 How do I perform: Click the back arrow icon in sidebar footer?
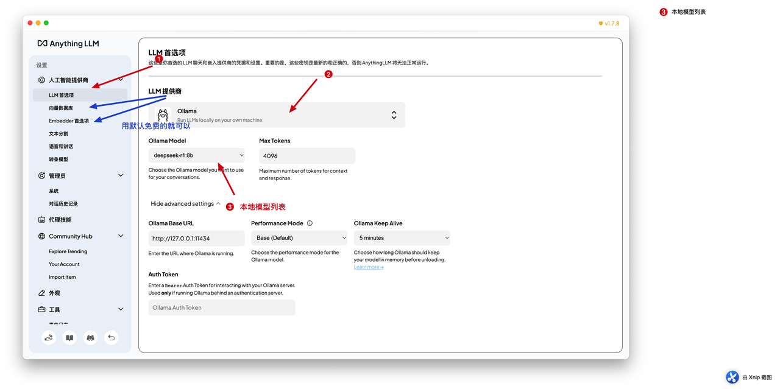tap(111, 337)
